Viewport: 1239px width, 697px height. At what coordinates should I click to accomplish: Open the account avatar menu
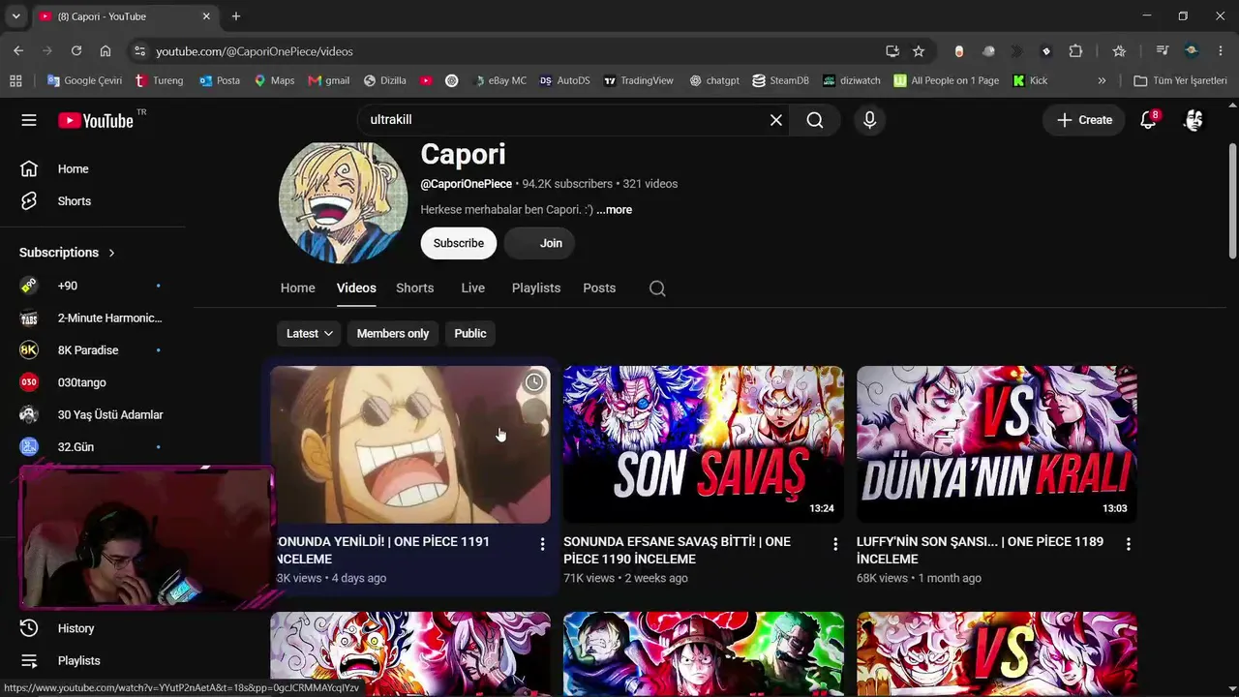(1194, 120)
